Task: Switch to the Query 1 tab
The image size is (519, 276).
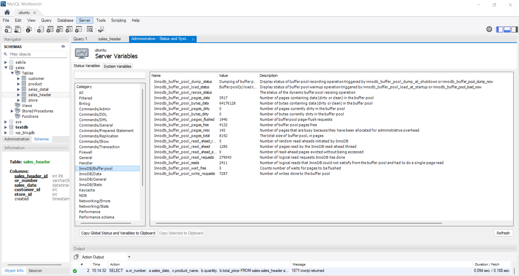Action: click(x=80, y=39)
